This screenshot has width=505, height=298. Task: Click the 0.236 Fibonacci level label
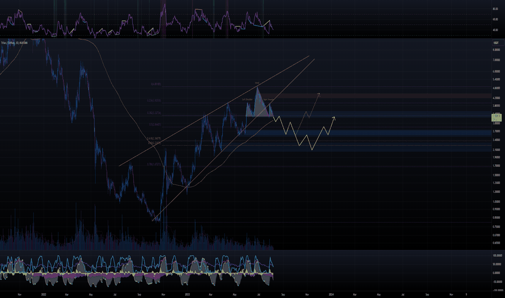154,101
